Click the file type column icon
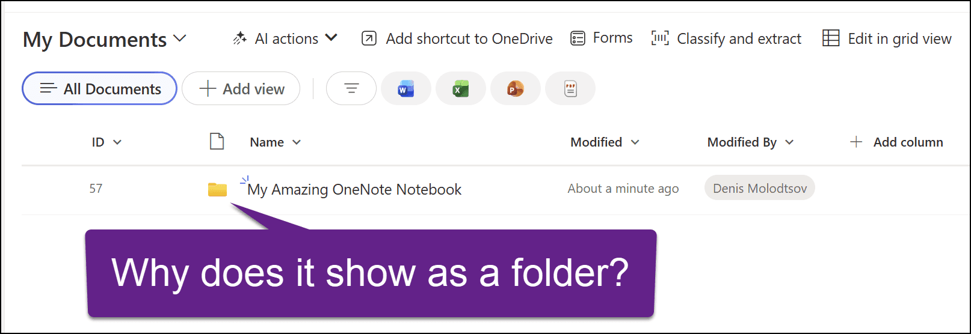Screen dimensions: 971x334 pyautogui.click(x=217, y=142)
